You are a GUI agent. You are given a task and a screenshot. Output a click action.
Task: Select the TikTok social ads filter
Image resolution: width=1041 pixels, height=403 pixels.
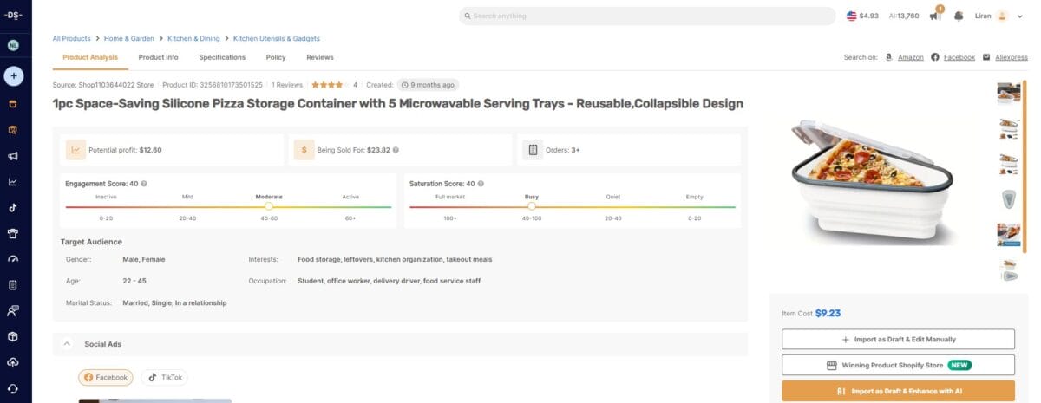click(165, 378)
